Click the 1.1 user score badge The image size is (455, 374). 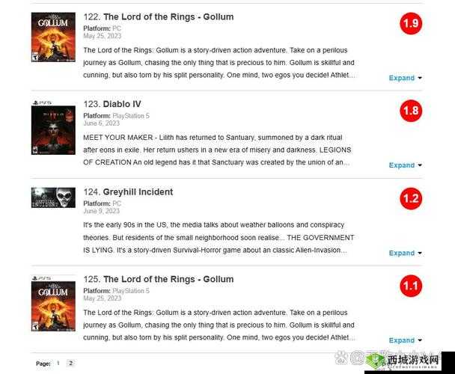[x=411, y=286]
